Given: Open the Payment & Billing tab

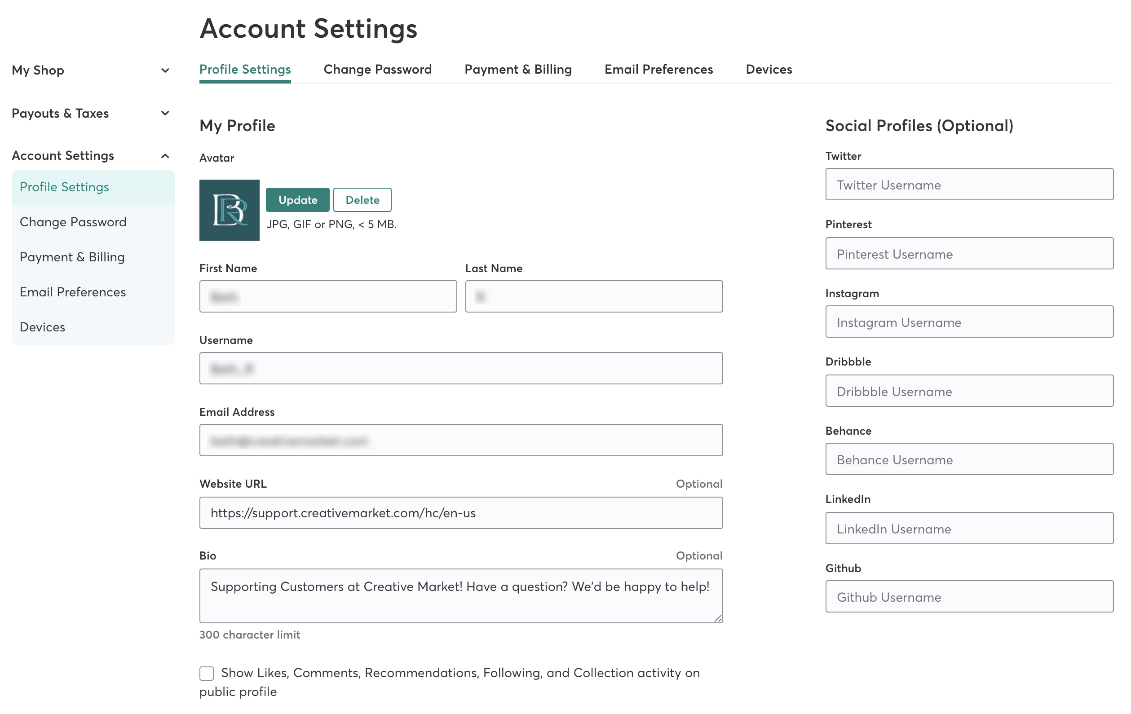Looking at the screenshot, I should pyautogui.click(x=518, y=69).
